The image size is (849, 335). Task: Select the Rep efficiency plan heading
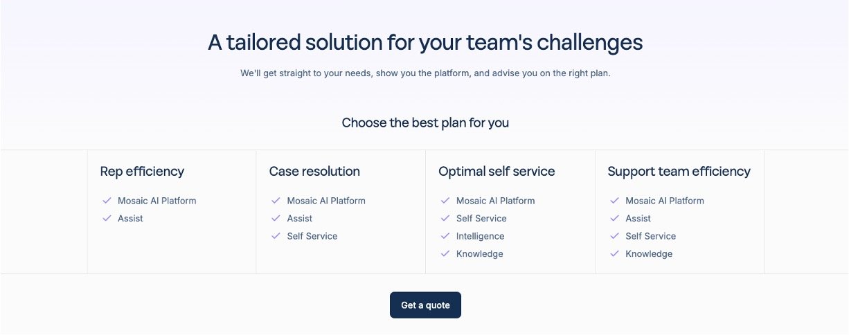pyautogui.click(x=142, y=171)
